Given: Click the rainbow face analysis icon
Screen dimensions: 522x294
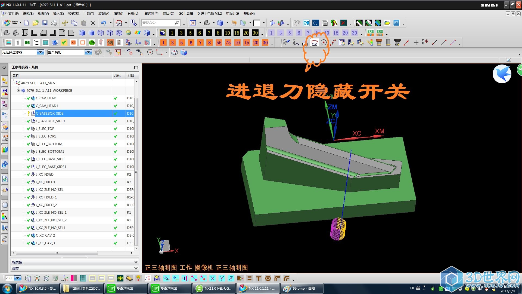Looking at the screenshot, I should (x=138, y=33).
